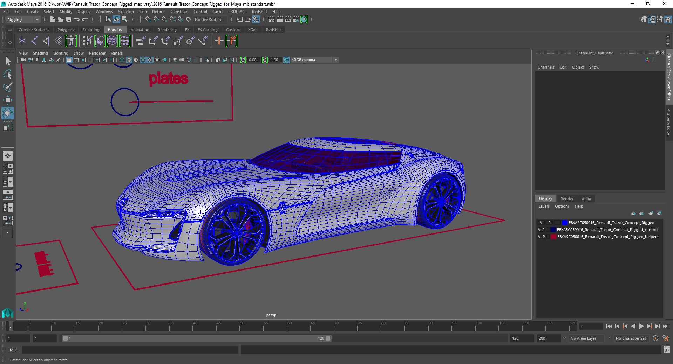Activate the Lasso select tool

(8, 75)
